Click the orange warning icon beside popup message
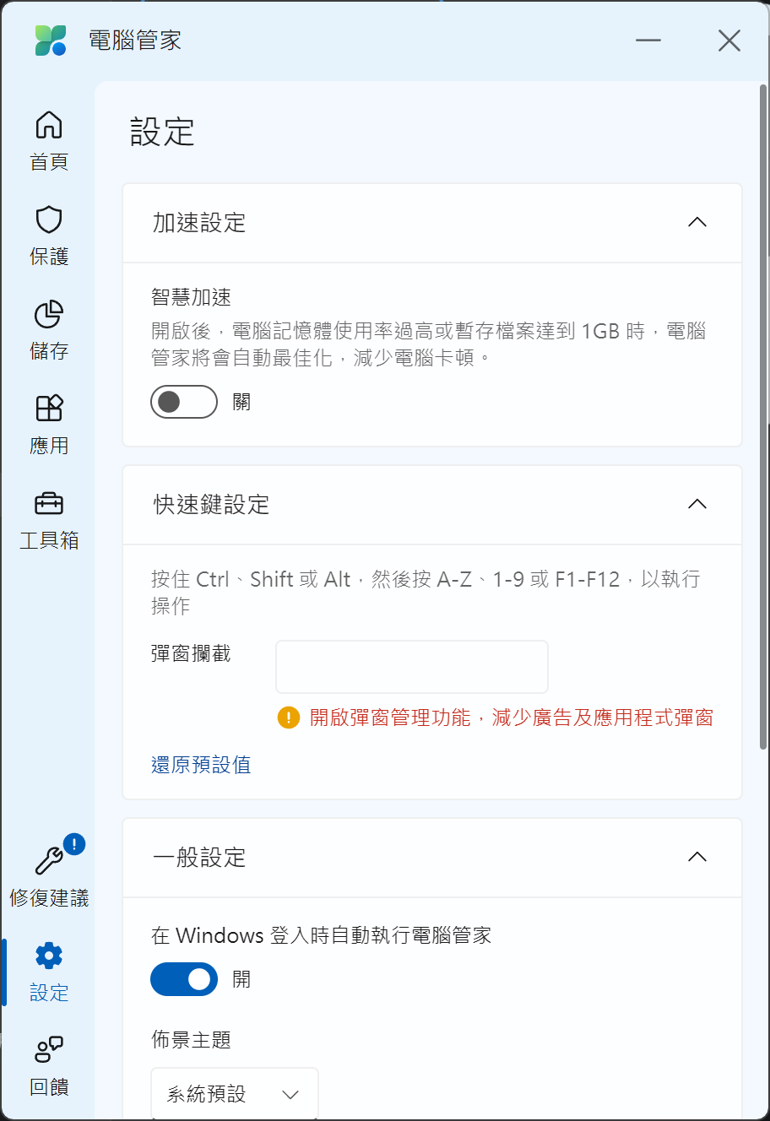 click(x=289, y=718)
